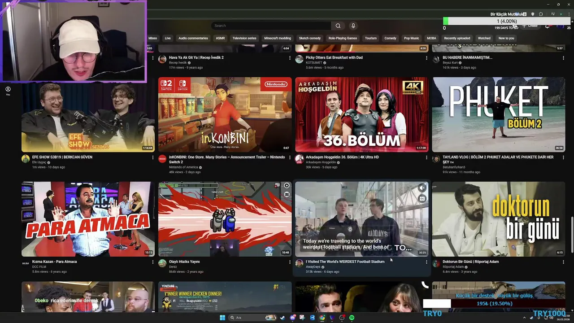Start voice search with microphone icon

353,26
